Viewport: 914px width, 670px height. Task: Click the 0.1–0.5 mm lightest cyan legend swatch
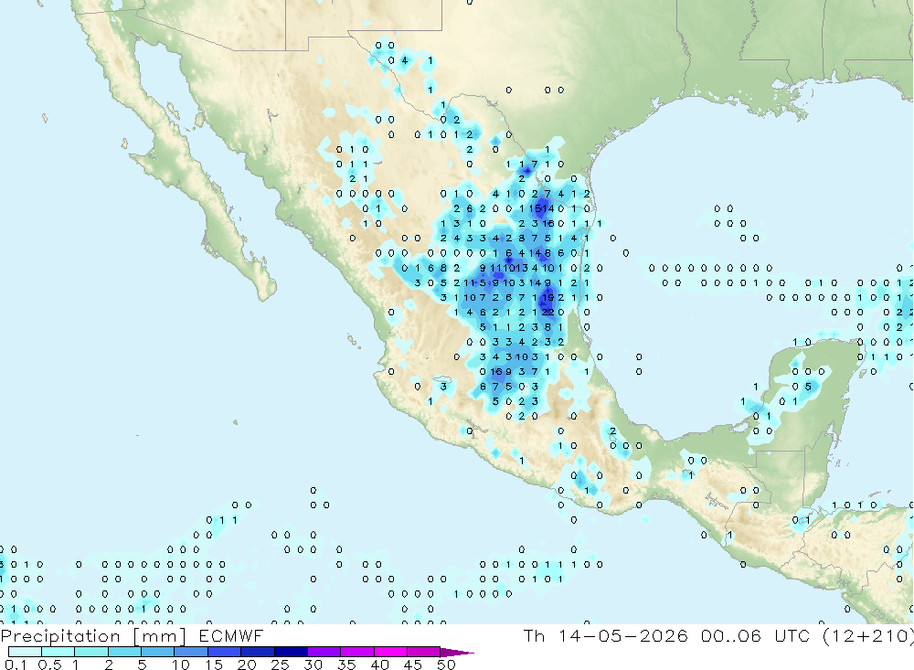click(25, 652)
